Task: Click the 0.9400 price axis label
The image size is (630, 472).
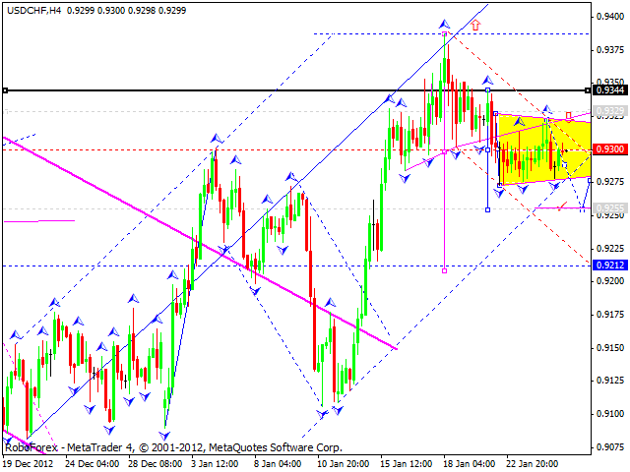Action: pyautogui.click(x=610, y=17)
